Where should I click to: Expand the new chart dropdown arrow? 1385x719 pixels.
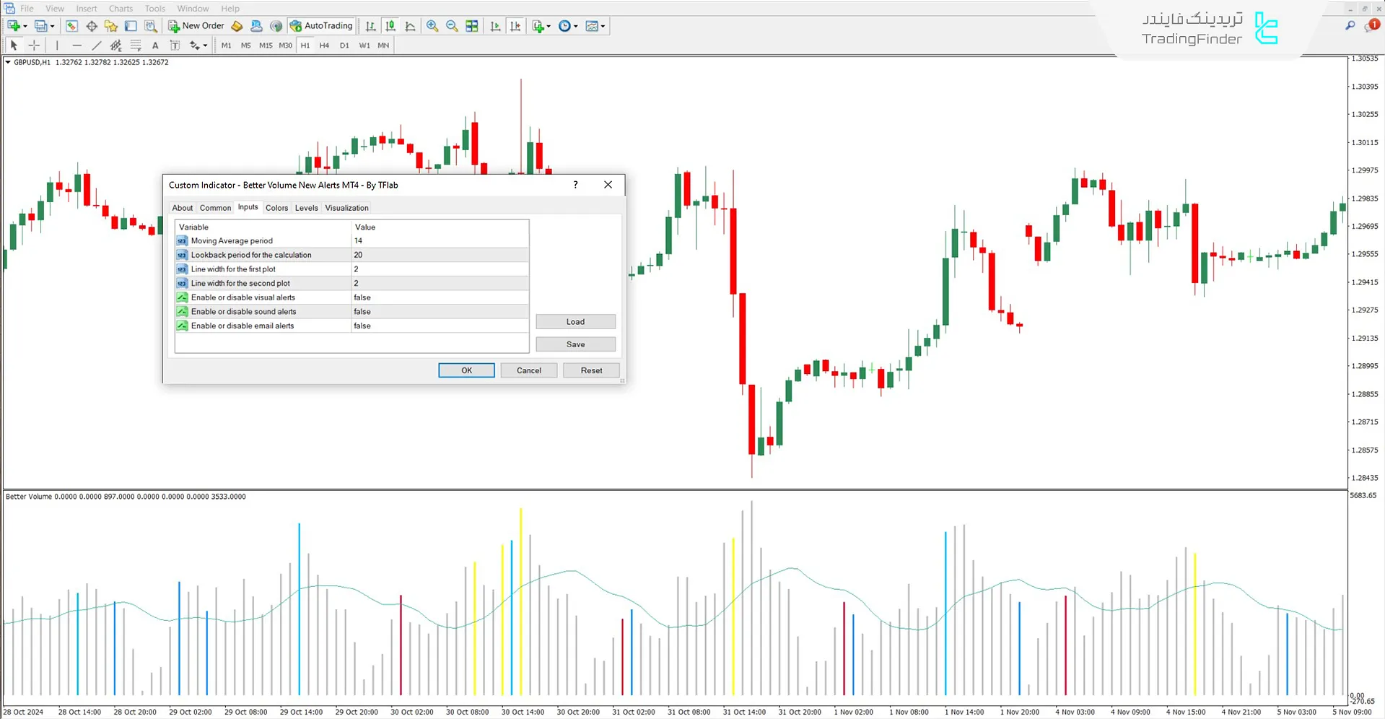pyautogui.click(x=25, y=27)
